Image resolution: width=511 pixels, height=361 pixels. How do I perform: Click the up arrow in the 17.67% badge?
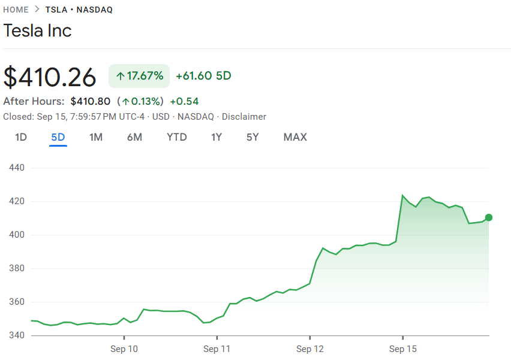[x=120, y=76]
